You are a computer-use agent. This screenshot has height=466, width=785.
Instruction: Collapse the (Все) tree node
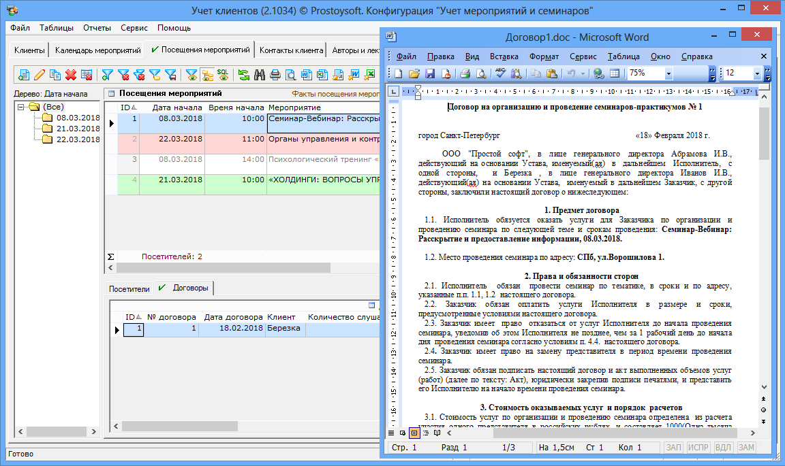(21, 107)
